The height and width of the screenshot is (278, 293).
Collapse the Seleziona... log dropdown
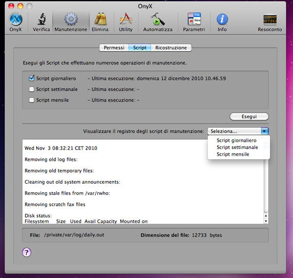tap(238, 131)
